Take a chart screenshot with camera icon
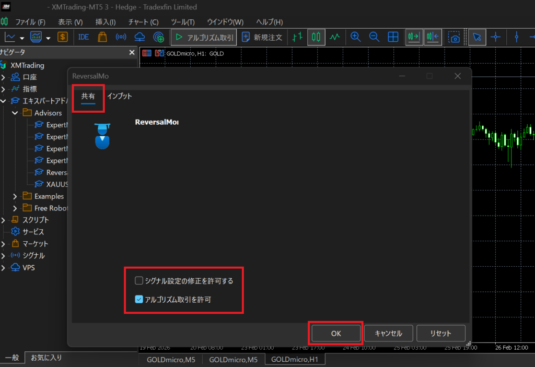Screen dimensions: 535x367 (455, 37)
